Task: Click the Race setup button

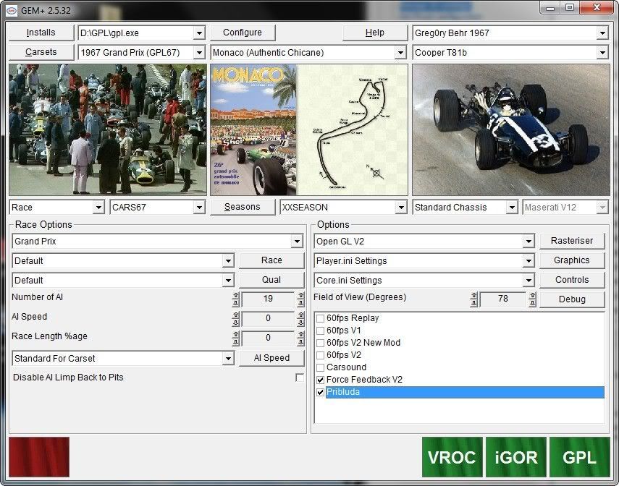Action: click(x=271, y=260)
